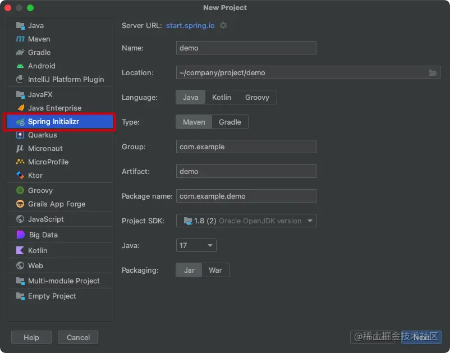Image resolution: width=450 pixels, height=353 pixels.
Task: Browse for location with folder icon
Action: click(x=433, y=73)
